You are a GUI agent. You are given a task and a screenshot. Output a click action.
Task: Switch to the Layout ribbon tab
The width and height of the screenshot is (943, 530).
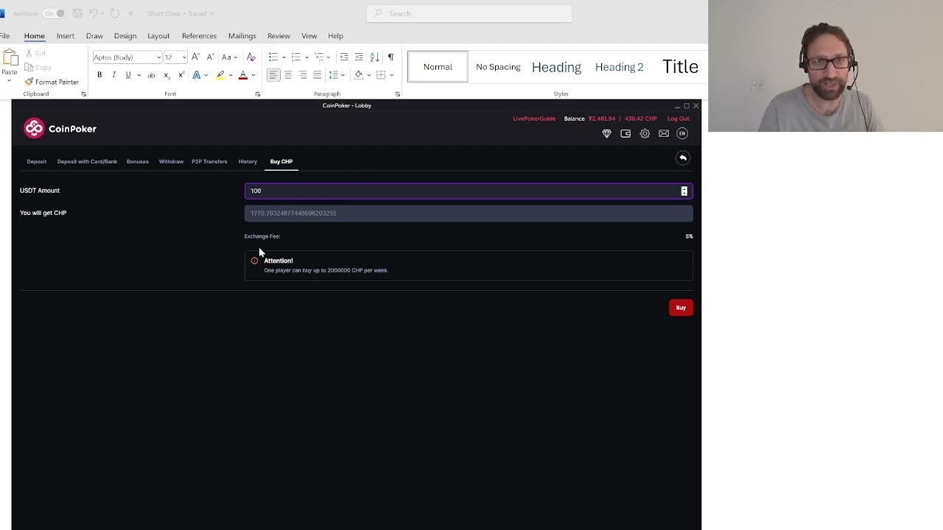(x=158, y=36)
